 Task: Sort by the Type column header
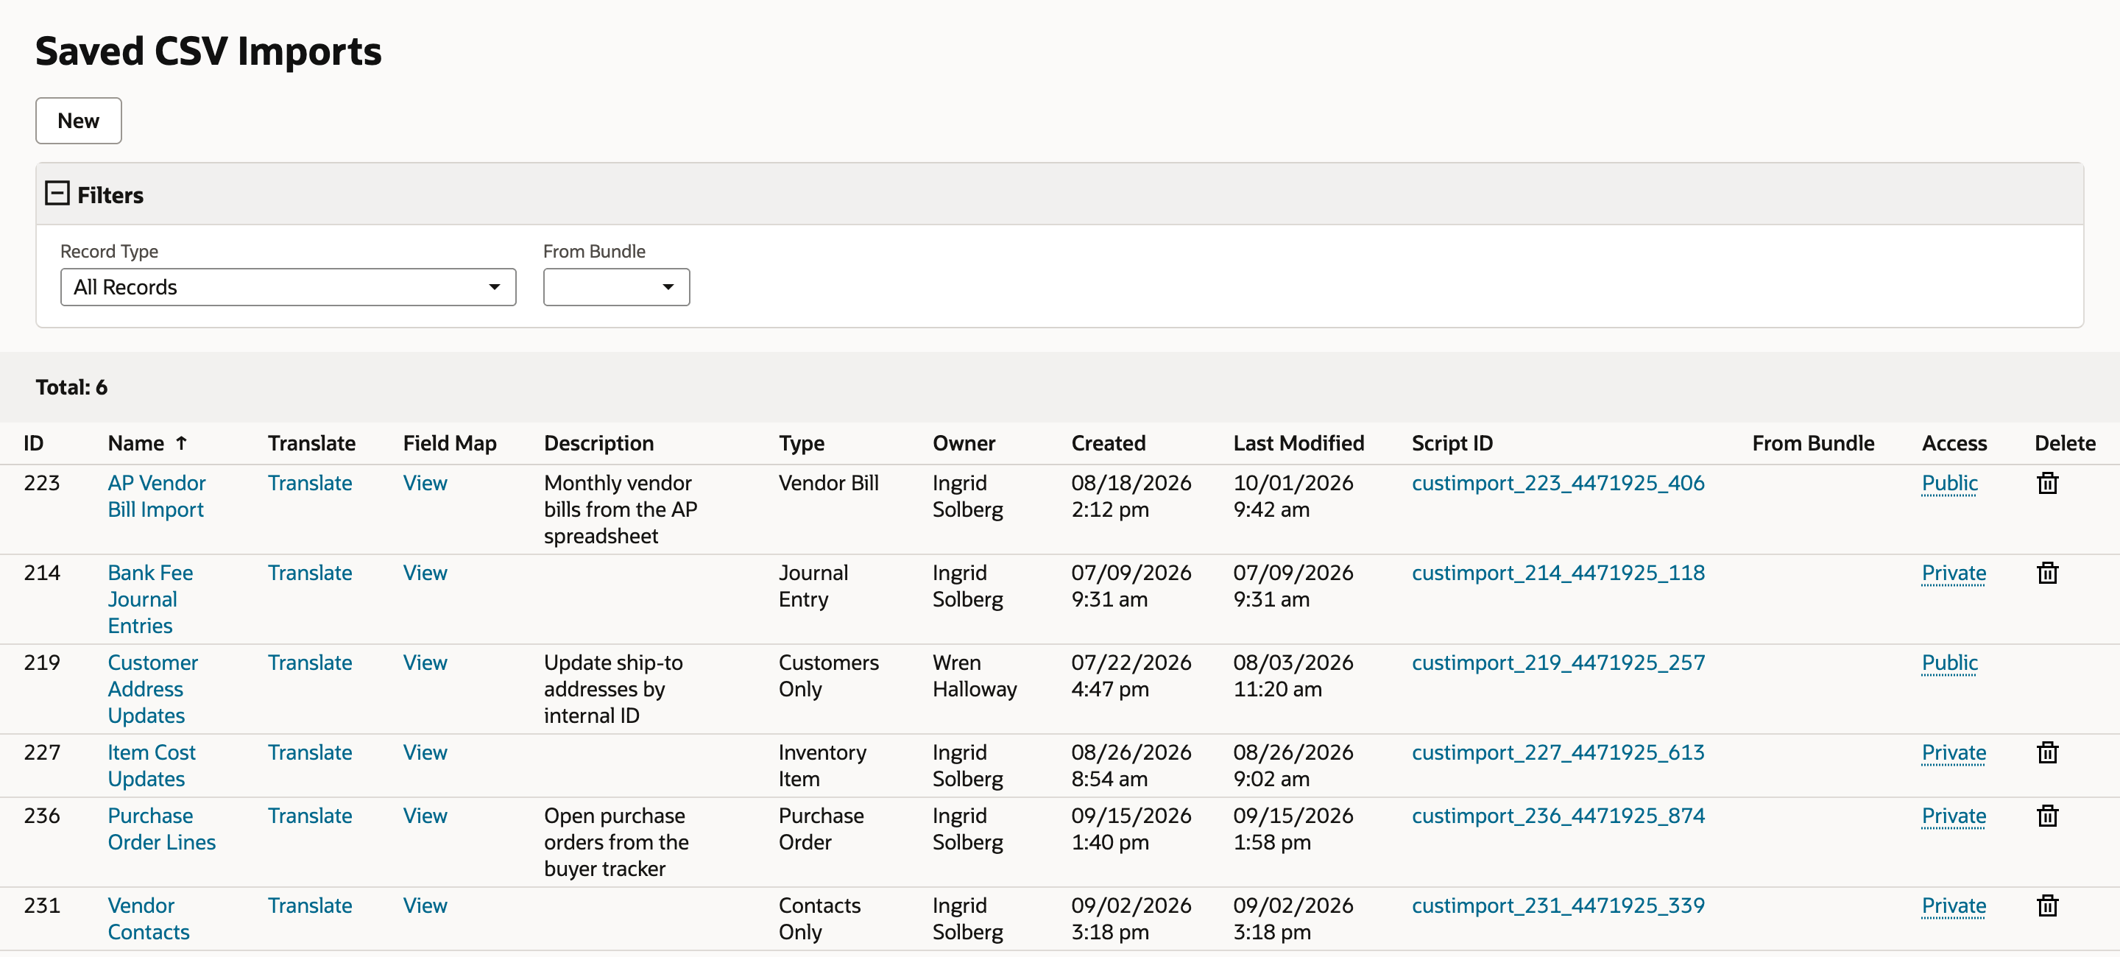801,443
